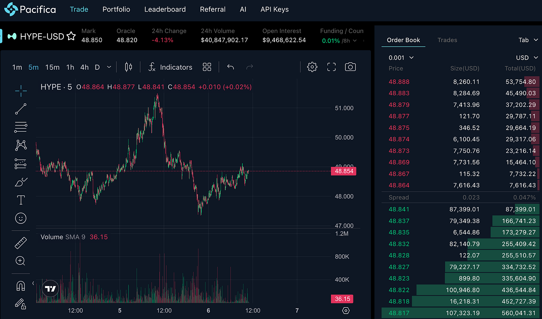Favorite HYPE-USD using the star
Screen dimensions: 542x319
pos(71,36)
